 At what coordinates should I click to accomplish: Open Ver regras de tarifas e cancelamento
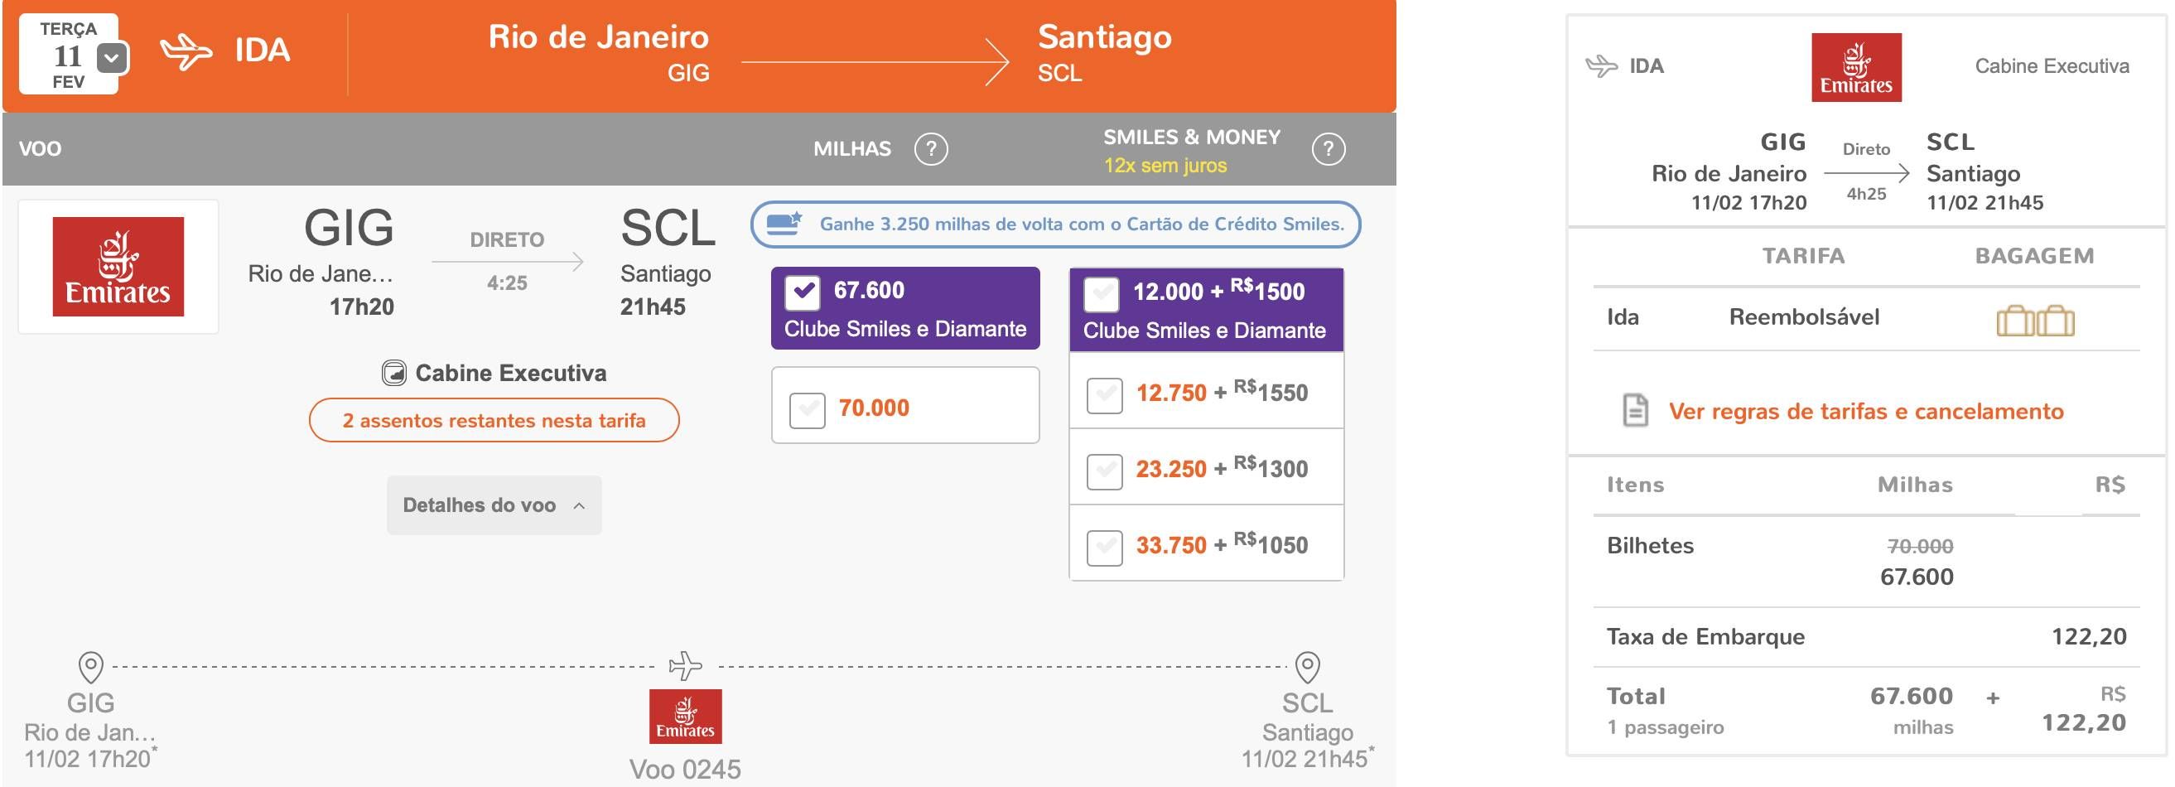(x=1866, y=411)
